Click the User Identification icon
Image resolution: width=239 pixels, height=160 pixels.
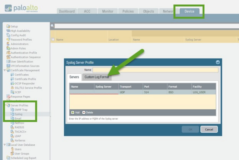coord(8,61)
